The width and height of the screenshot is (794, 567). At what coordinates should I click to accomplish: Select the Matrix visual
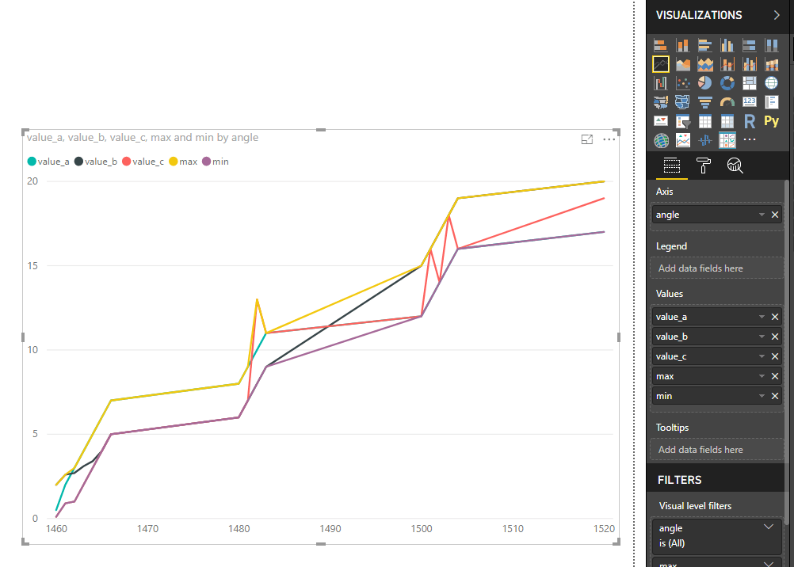[x=727, y=121]
